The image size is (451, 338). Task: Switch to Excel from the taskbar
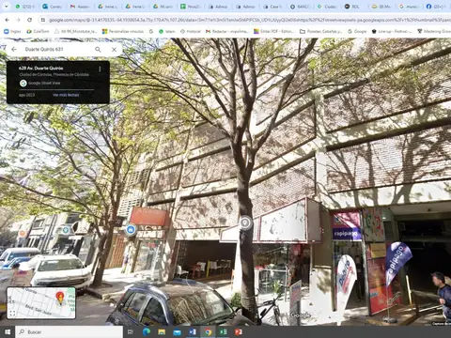click(224, 331)
